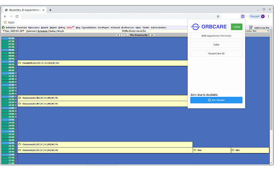Open the Inbox menu item
This screenshot has height=171, width=274.
tap(69, 27)
